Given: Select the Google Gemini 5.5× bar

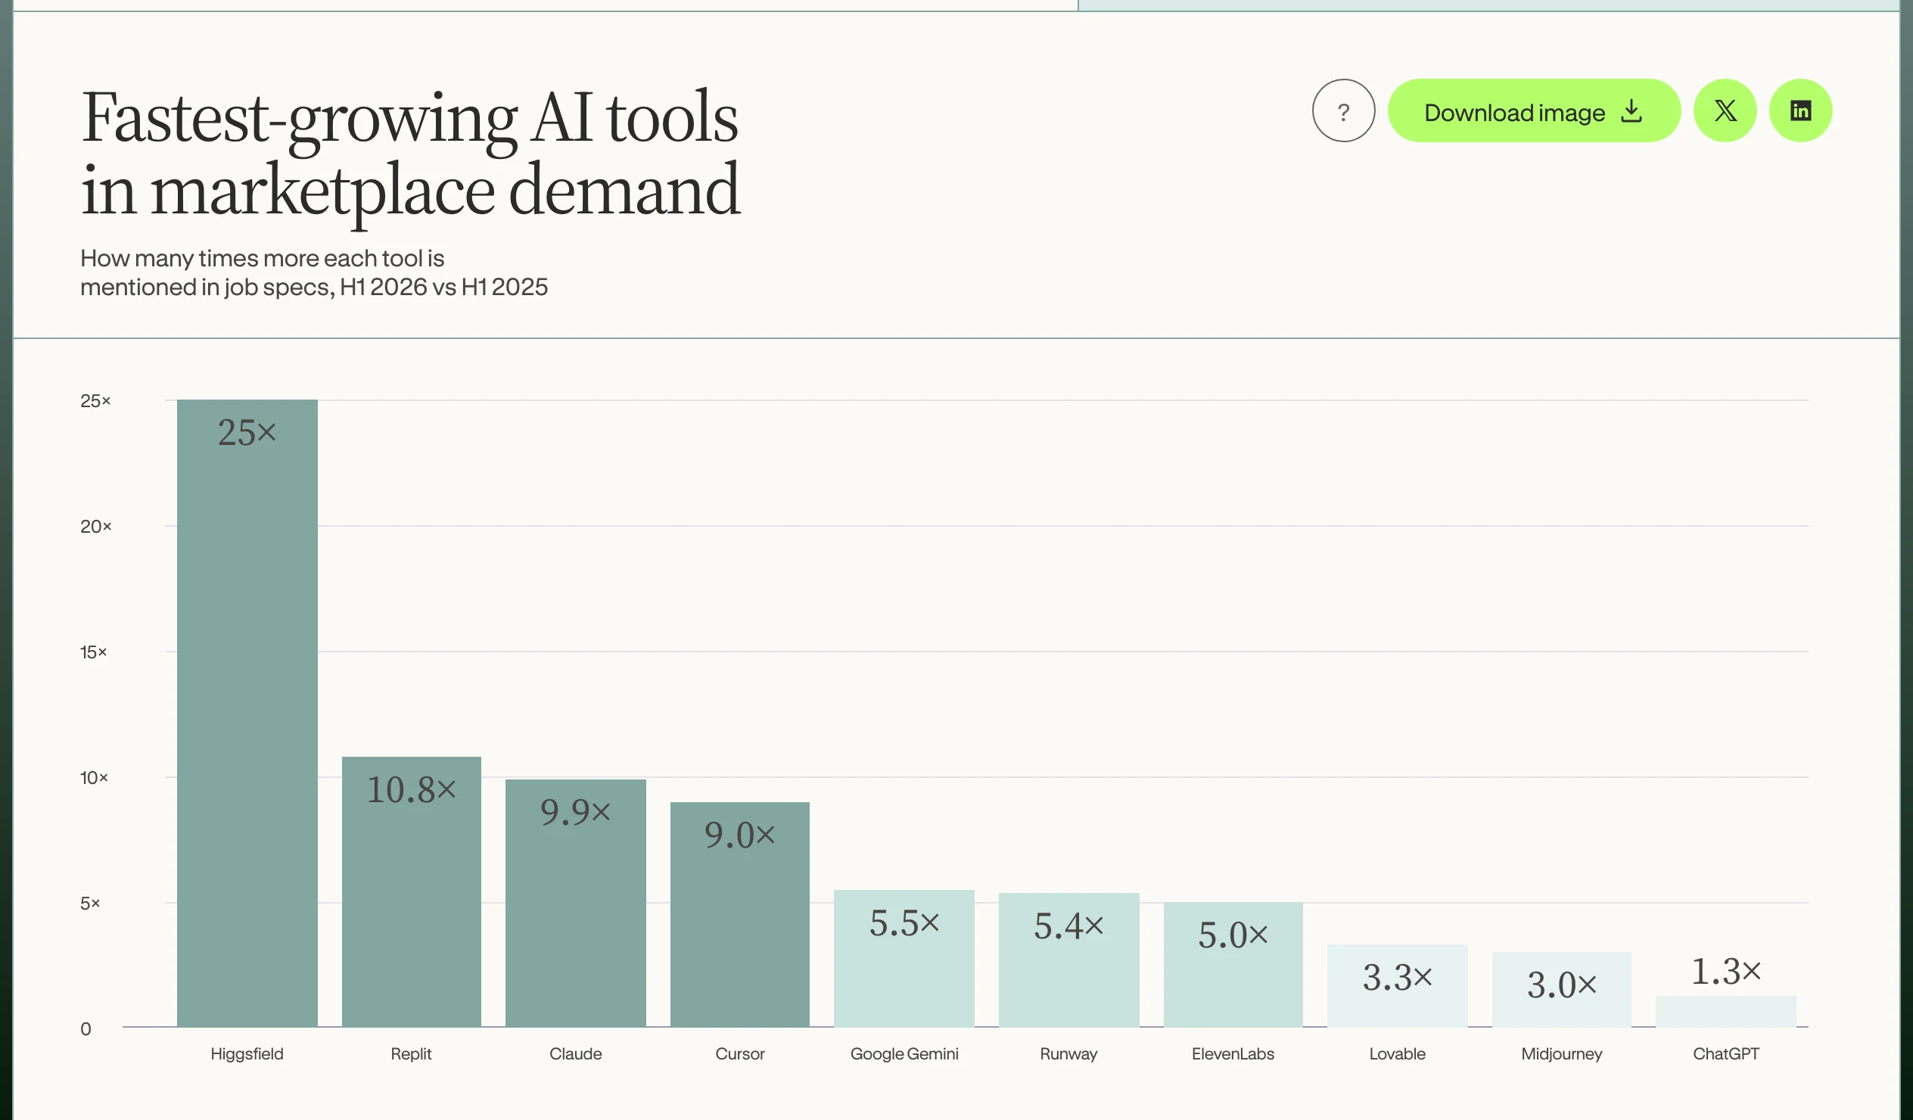Looking at the screenshot, I should pos(904,958).
